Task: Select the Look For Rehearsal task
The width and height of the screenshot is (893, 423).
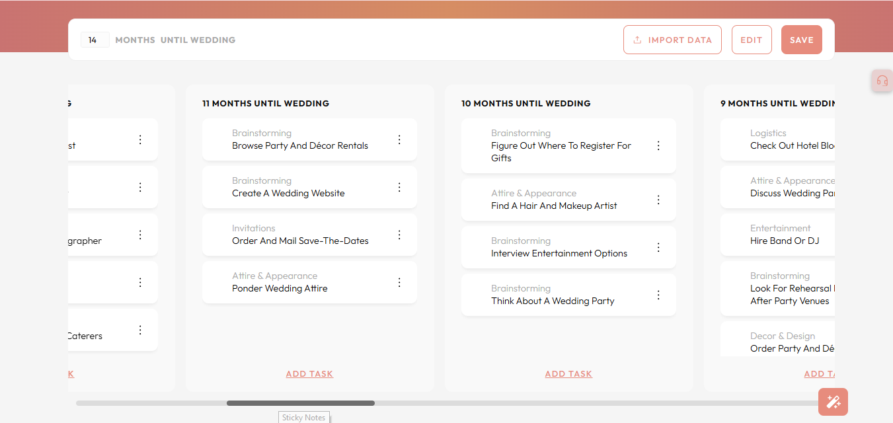Action: (777, 288)
